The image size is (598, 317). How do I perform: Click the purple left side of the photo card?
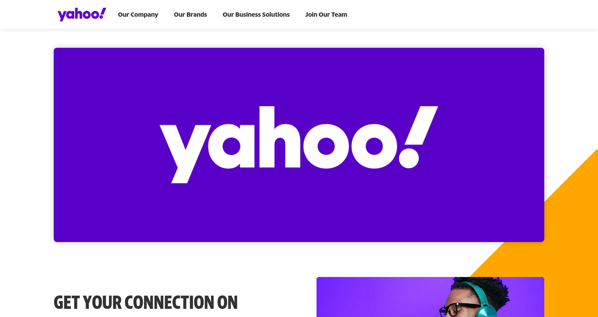pos(370,297)
